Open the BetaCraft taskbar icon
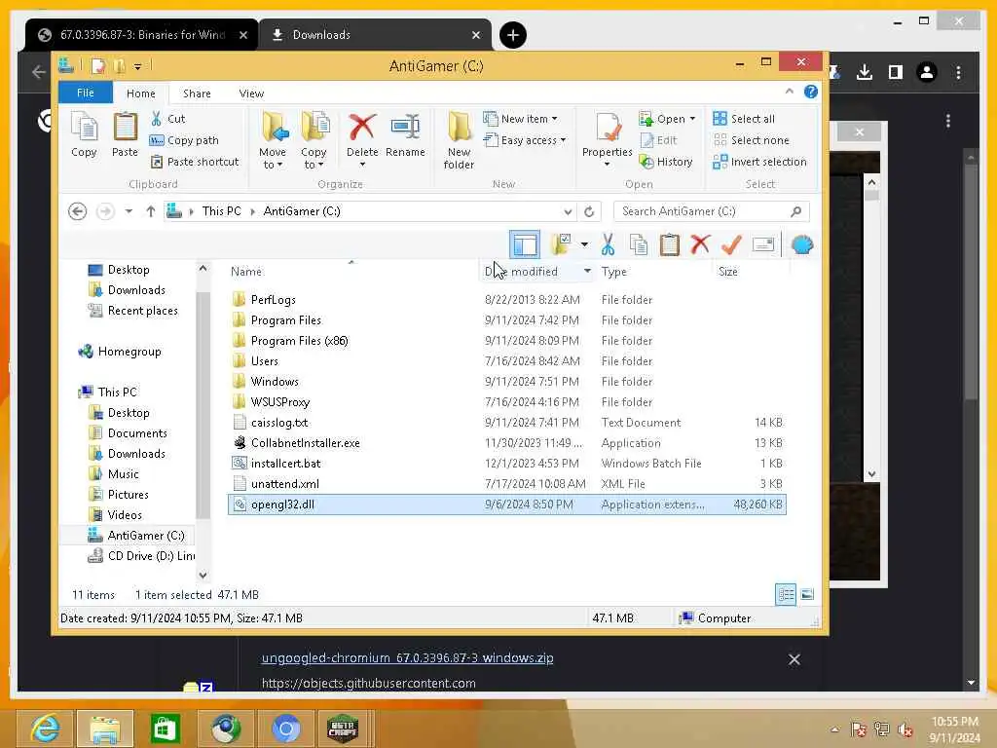This screenshot has width=997, height=748. point(343,729)
